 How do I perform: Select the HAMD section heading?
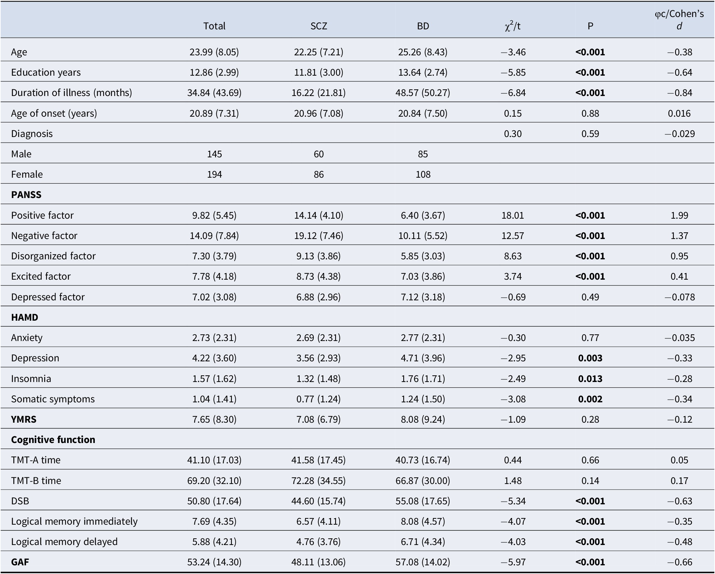pyautogui.click(x=24, y=317)
